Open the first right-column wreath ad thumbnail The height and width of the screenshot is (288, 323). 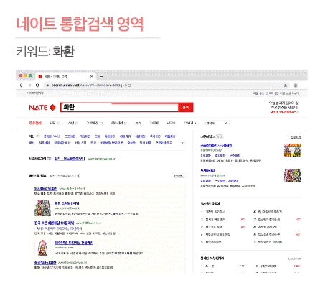(x=292, y=150)
